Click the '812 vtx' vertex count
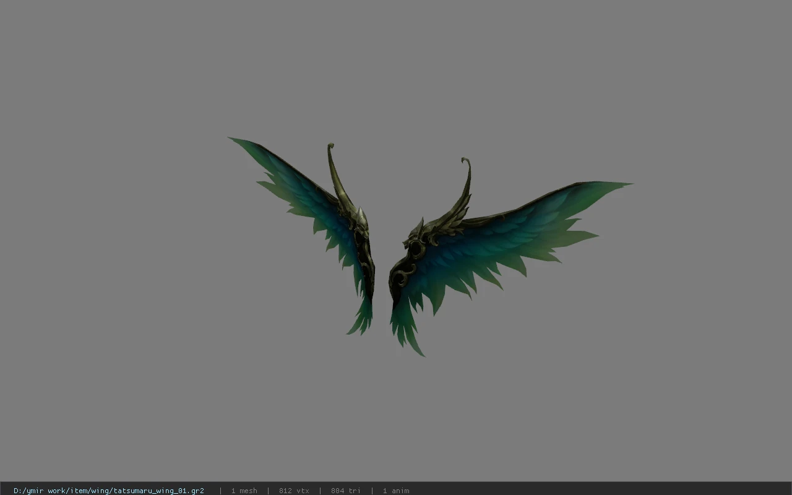The image size is (792, 495). pyautogui.click(x=294, y=491)
